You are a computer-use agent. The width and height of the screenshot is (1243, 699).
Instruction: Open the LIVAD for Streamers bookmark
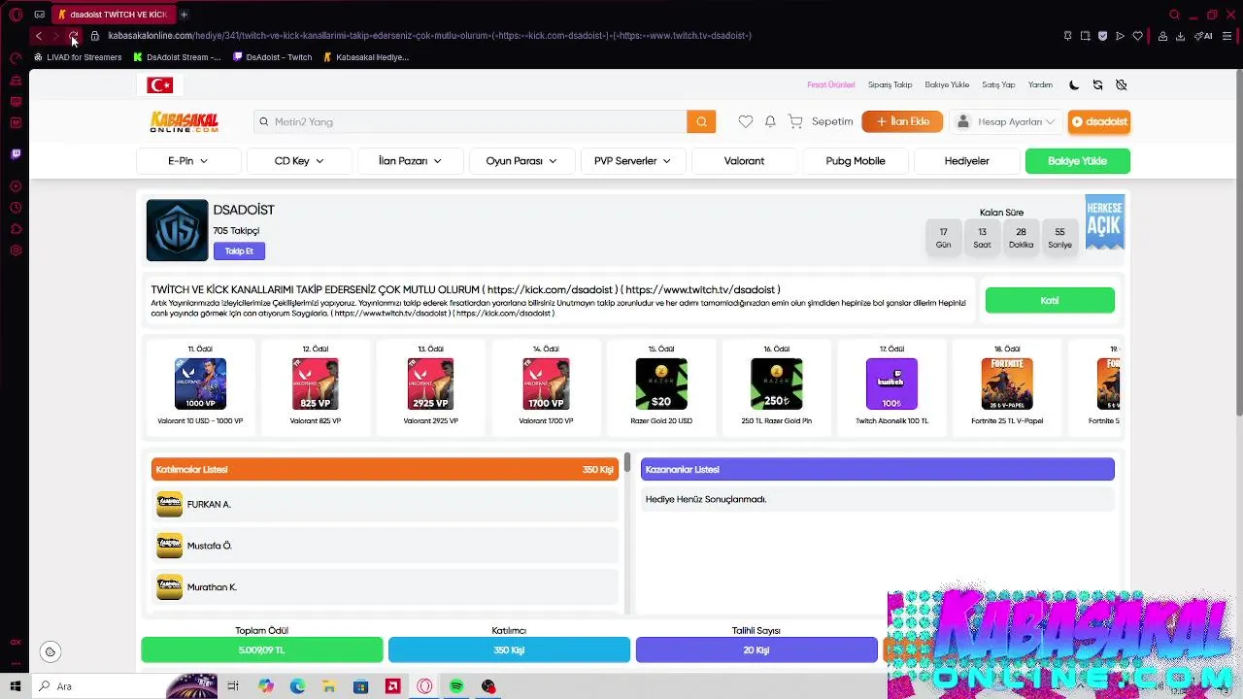78,57
